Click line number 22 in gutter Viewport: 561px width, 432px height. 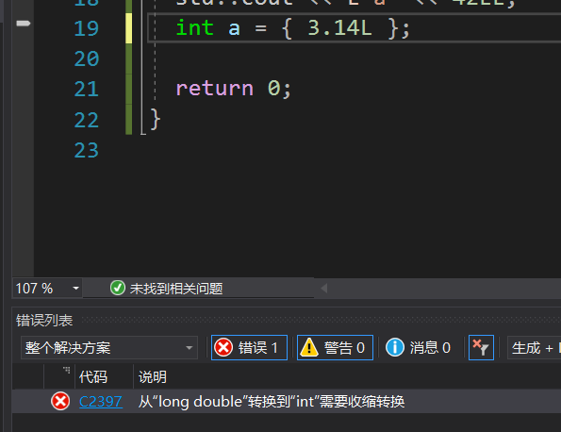86,120
